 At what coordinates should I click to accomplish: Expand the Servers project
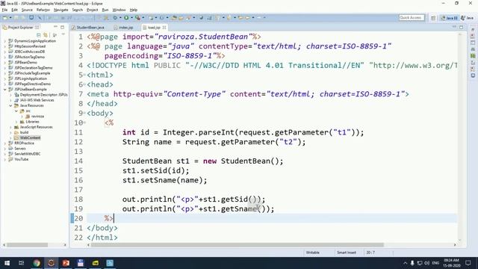point(5,149)
